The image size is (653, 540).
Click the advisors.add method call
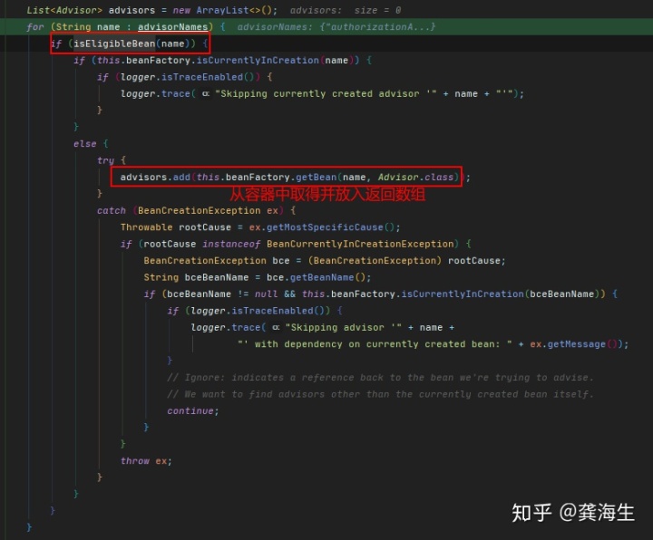[155, 178]
